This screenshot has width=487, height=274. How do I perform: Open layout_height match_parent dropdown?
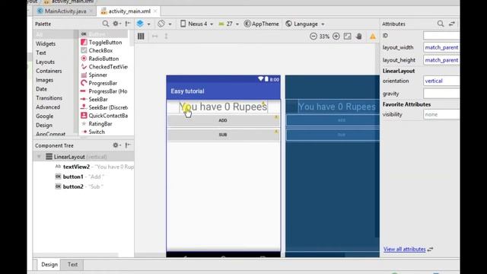pyautogui.click(x=441, y=60)
